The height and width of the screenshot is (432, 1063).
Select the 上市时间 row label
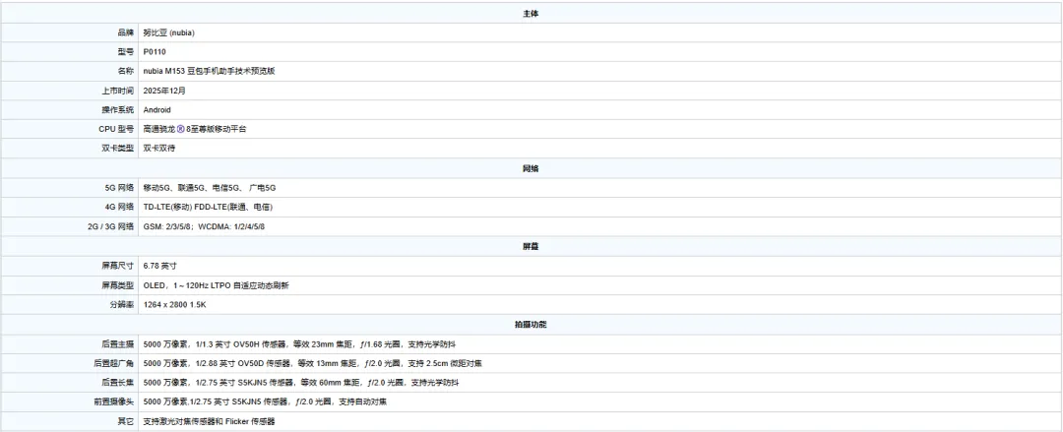pyautogui.click(x=117, y=91)
